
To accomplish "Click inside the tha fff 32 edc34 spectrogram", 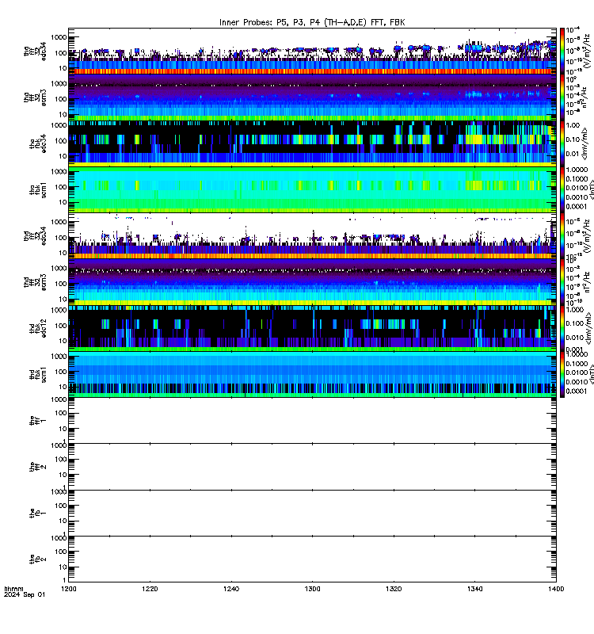I will pos(312,51).
